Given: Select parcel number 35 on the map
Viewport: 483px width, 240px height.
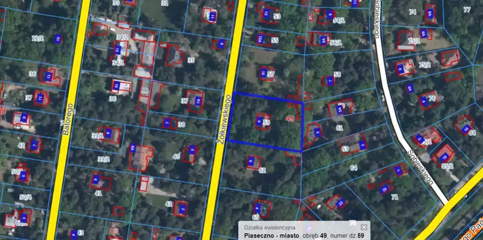Looking at the screenshot, I should pyautogui.click(x=191, y=60).
